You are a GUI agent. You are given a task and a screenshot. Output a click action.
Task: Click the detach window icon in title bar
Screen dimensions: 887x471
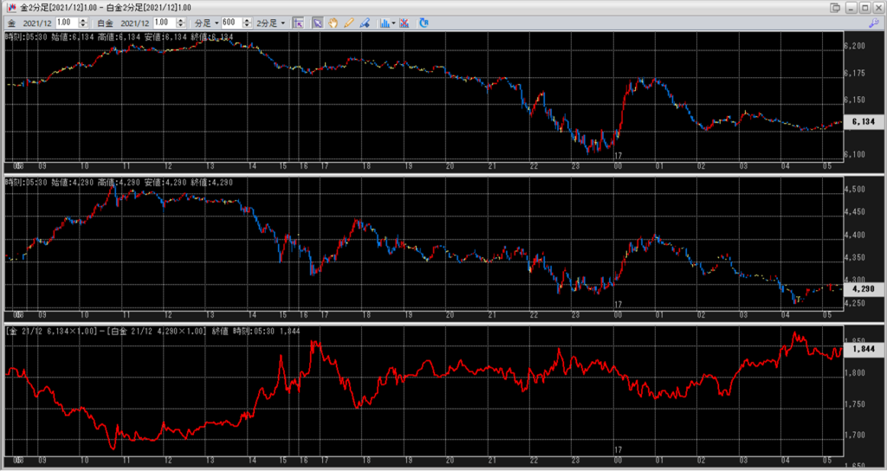[834, 7]
